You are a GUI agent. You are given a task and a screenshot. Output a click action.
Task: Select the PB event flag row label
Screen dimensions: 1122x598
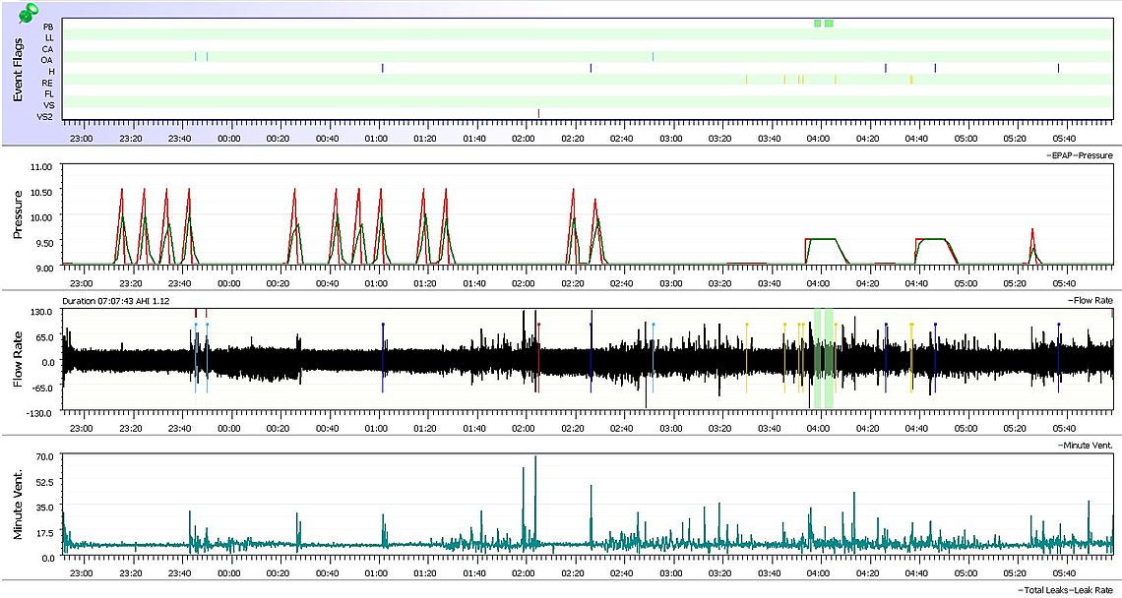click(x=48, y=27)
